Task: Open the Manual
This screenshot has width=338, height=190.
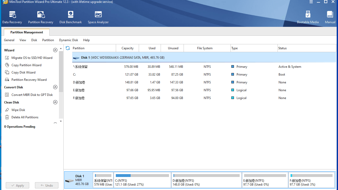Action: tap(330, 17)
